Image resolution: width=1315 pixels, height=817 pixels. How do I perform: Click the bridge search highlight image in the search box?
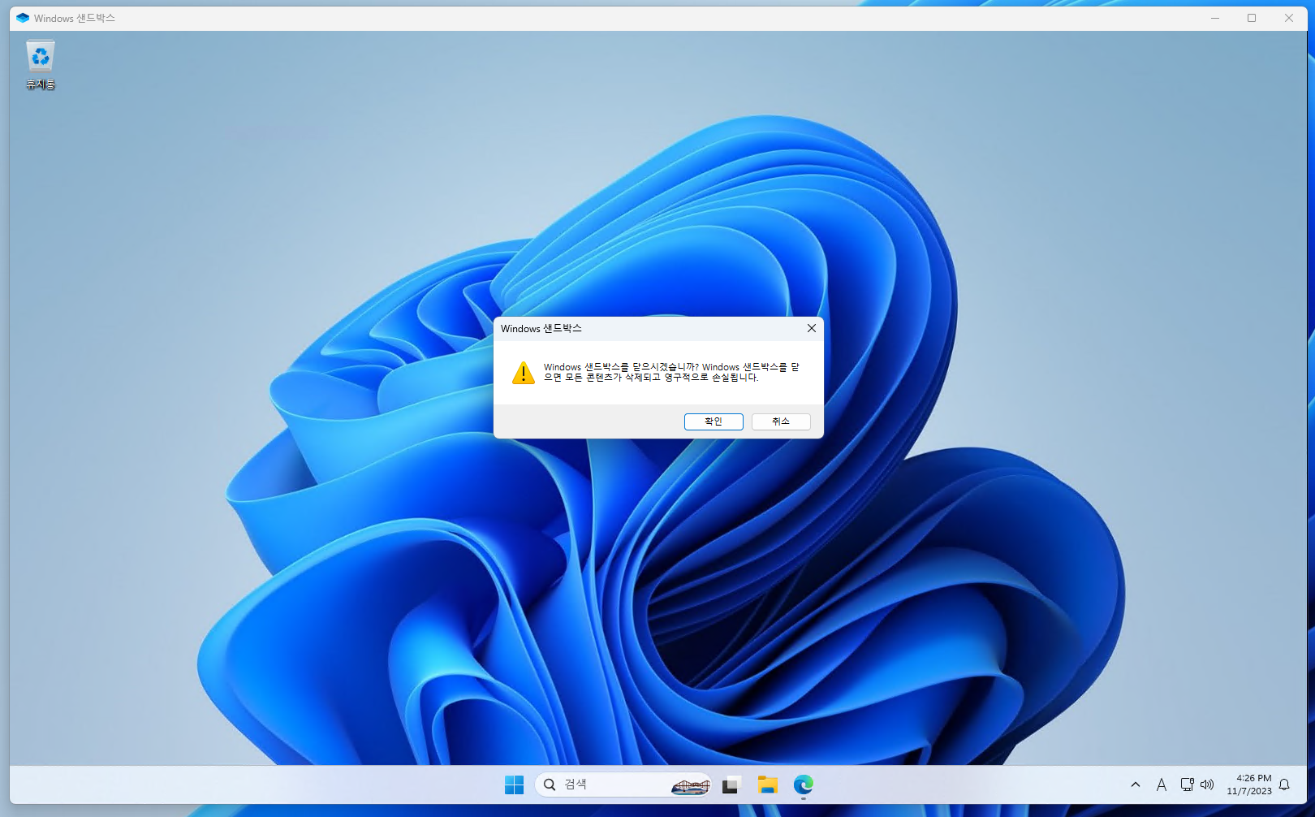point(691,785)
